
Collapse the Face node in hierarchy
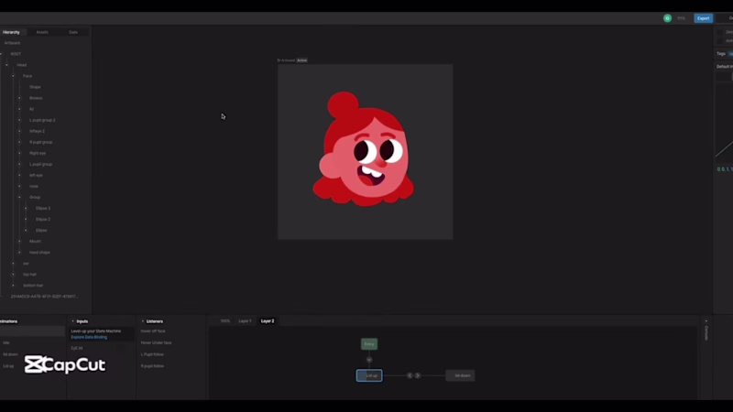(x=13, y=76)
